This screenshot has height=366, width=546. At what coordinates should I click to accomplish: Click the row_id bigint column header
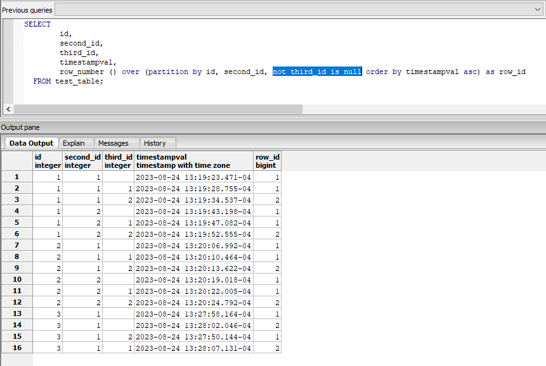[267, 161]
